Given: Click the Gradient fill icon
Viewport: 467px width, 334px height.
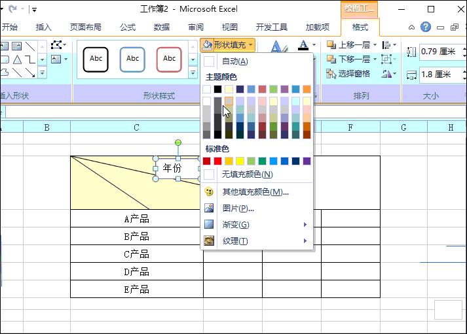Looking at the screenshot, I should point(209,224).
